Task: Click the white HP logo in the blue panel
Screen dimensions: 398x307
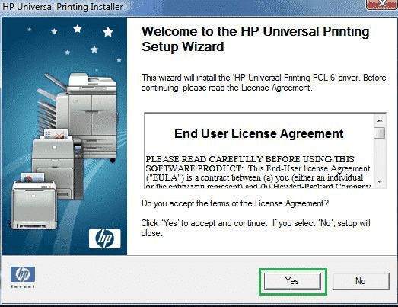Action: click(105, 238)
